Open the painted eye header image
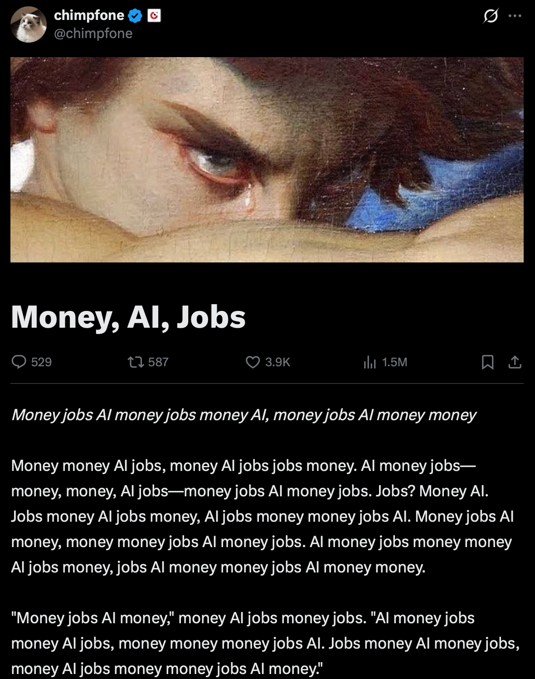The image size is (535, 679). tap(267, 160)
